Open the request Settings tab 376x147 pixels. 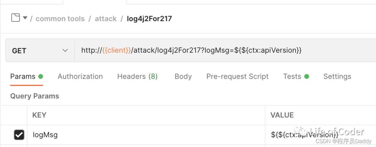coord(337,76)
